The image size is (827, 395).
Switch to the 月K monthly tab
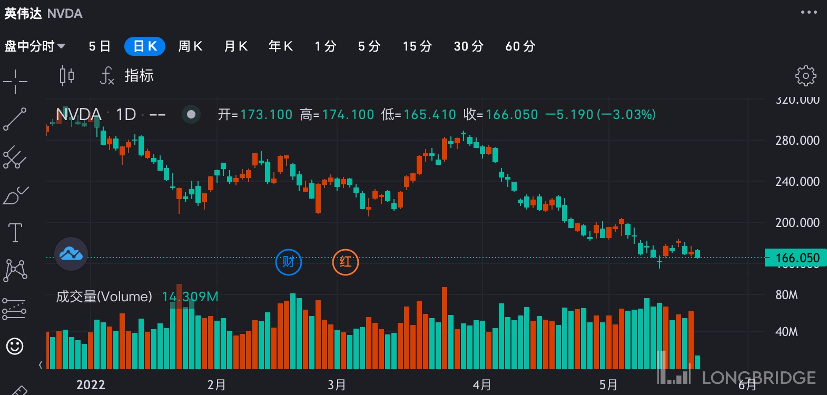[x=235, y=46]
